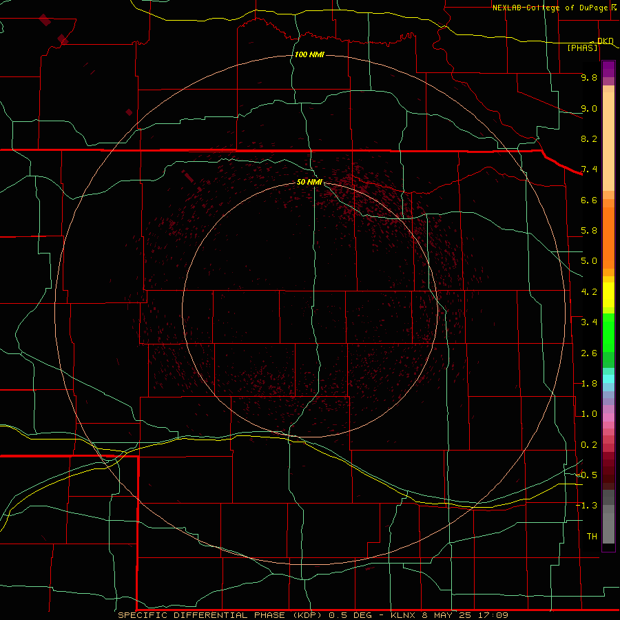
Task: Pick the purple segment atop the color bar
Action: point(608,70)
